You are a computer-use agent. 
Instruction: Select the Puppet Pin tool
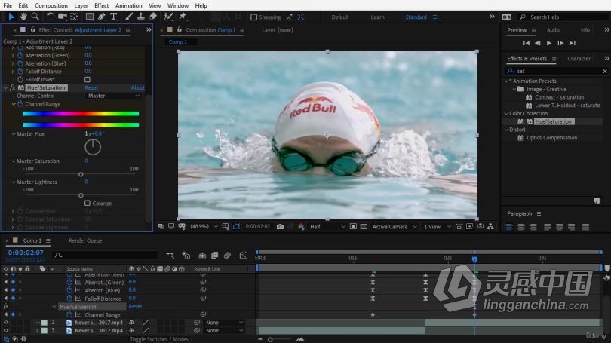coord(183,17)
